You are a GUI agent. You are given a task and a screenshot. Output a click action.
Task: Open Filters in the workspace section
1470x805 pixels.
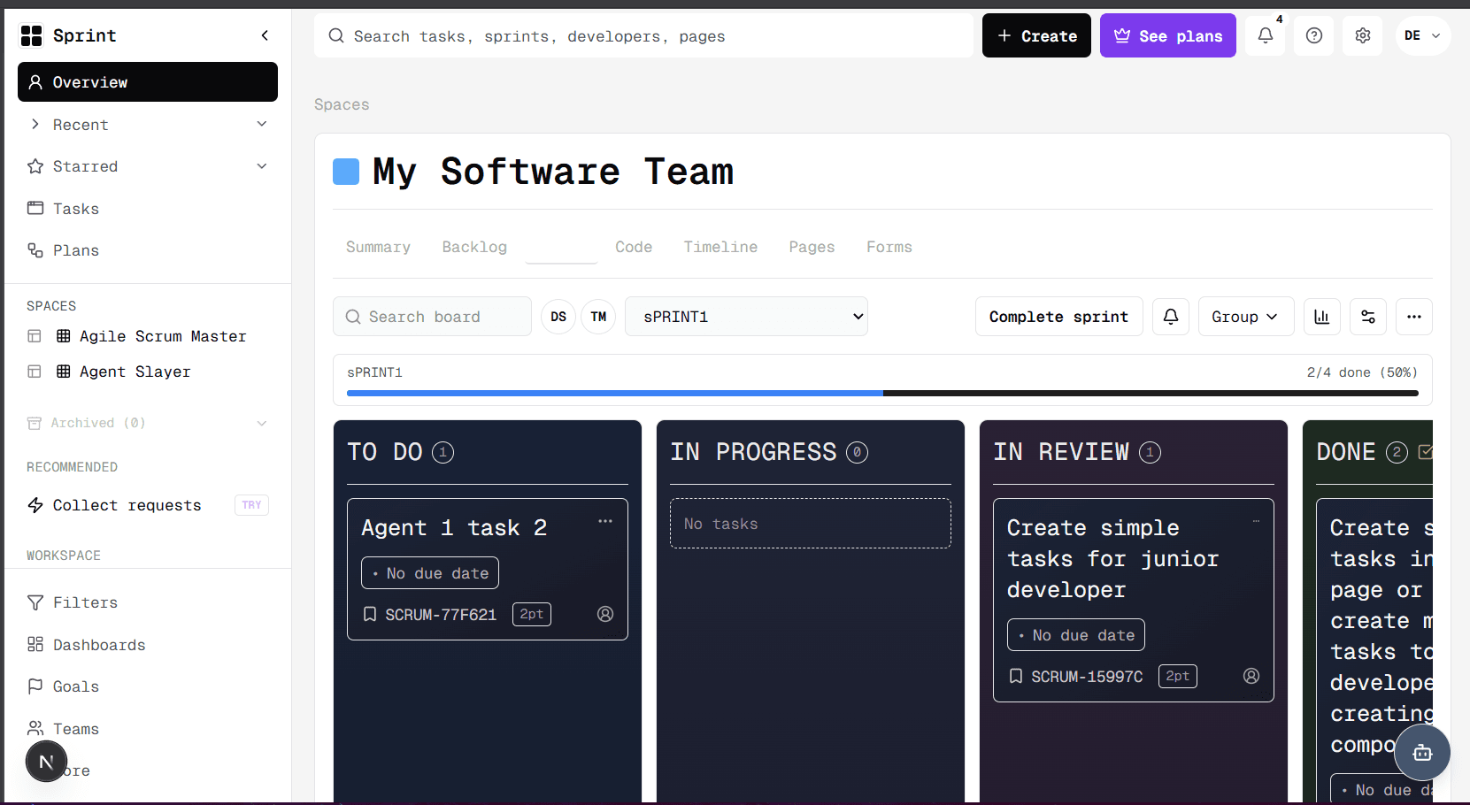click(148, 602)
